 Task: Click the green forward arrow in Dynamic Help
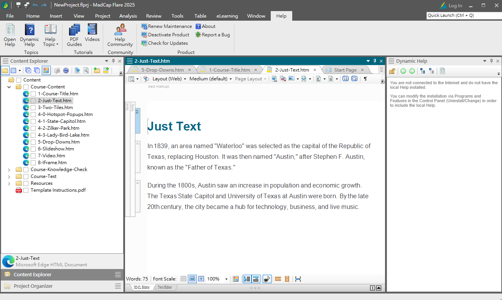coord(412,71)
